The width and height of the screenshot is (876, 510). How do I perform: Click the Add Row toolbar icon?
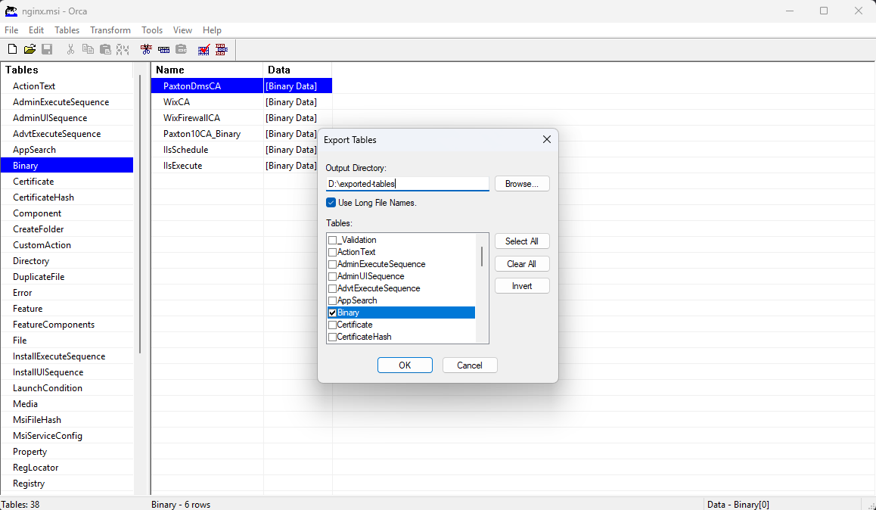click(163, 48)
